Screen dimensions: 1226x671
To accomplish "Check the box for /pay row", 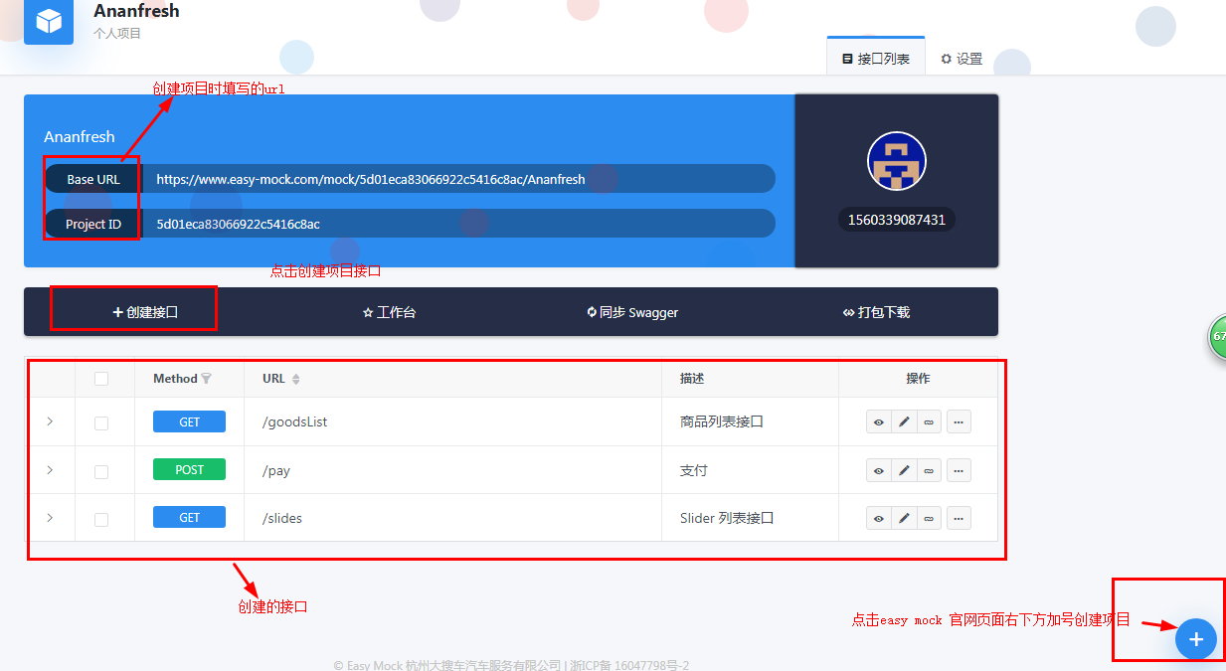I will pos(100,471).
